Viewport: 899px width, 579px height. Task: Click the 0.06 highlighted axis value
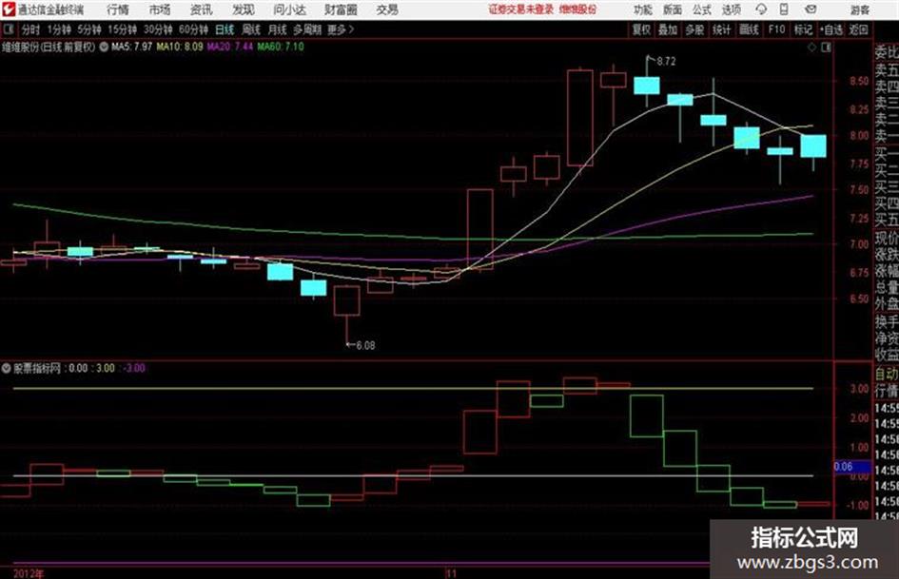tap(851, 467)
